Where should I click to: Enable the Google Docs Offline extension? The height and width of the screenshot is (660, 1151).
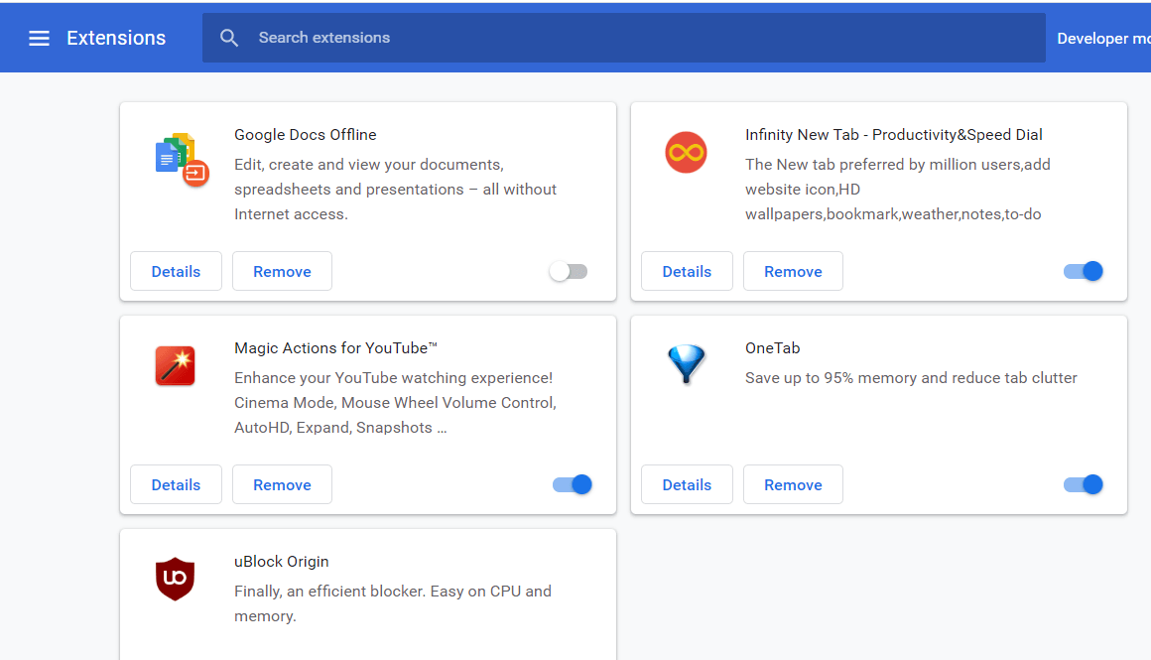pos(569,272)
